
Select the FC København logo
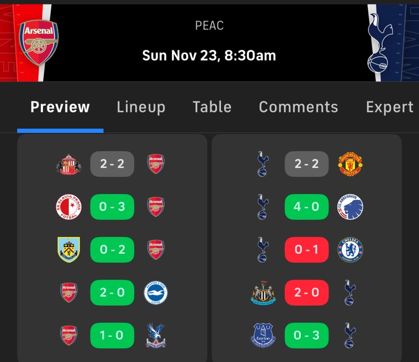tap(350, 207)
